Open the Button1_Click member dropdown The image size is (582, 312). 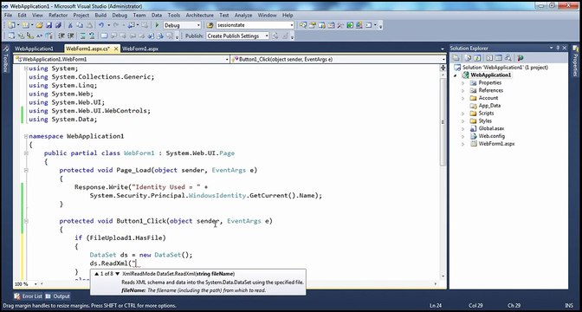(x=443, y=60)
